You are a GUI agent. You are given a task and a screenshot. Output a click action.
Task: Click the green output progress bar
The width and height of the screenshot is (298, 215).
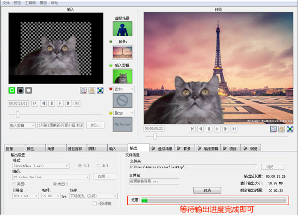click(214, 200)
